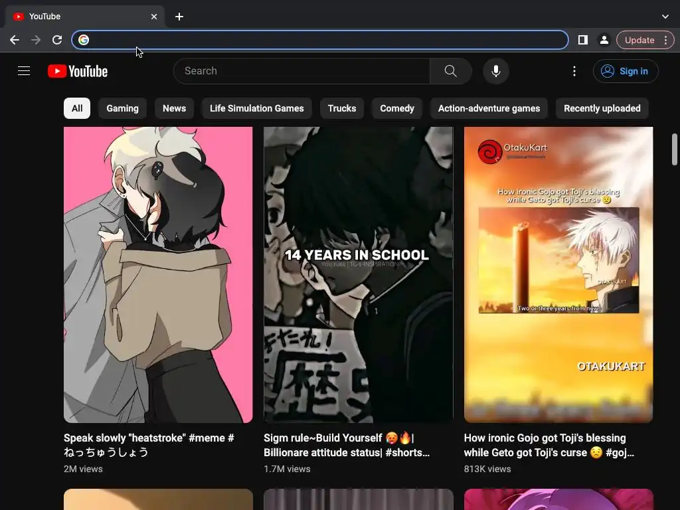Click the Update button in the Chrome toolbar
The width and height of the screenshot is (680, 510).
(639, 40)
